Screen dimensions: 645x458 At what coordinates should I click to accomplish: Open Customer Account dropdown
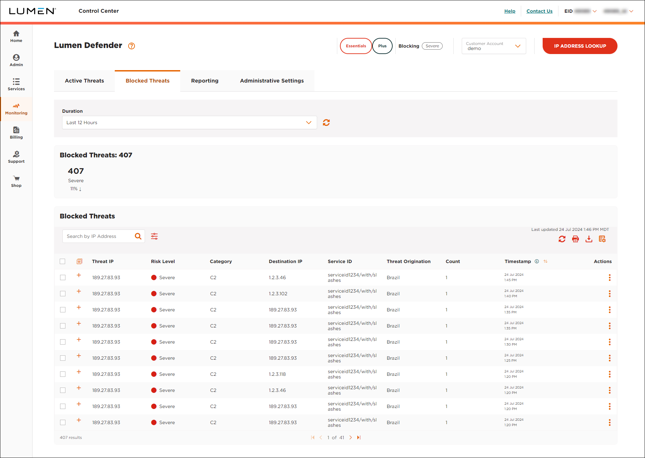tap(494, 46)
